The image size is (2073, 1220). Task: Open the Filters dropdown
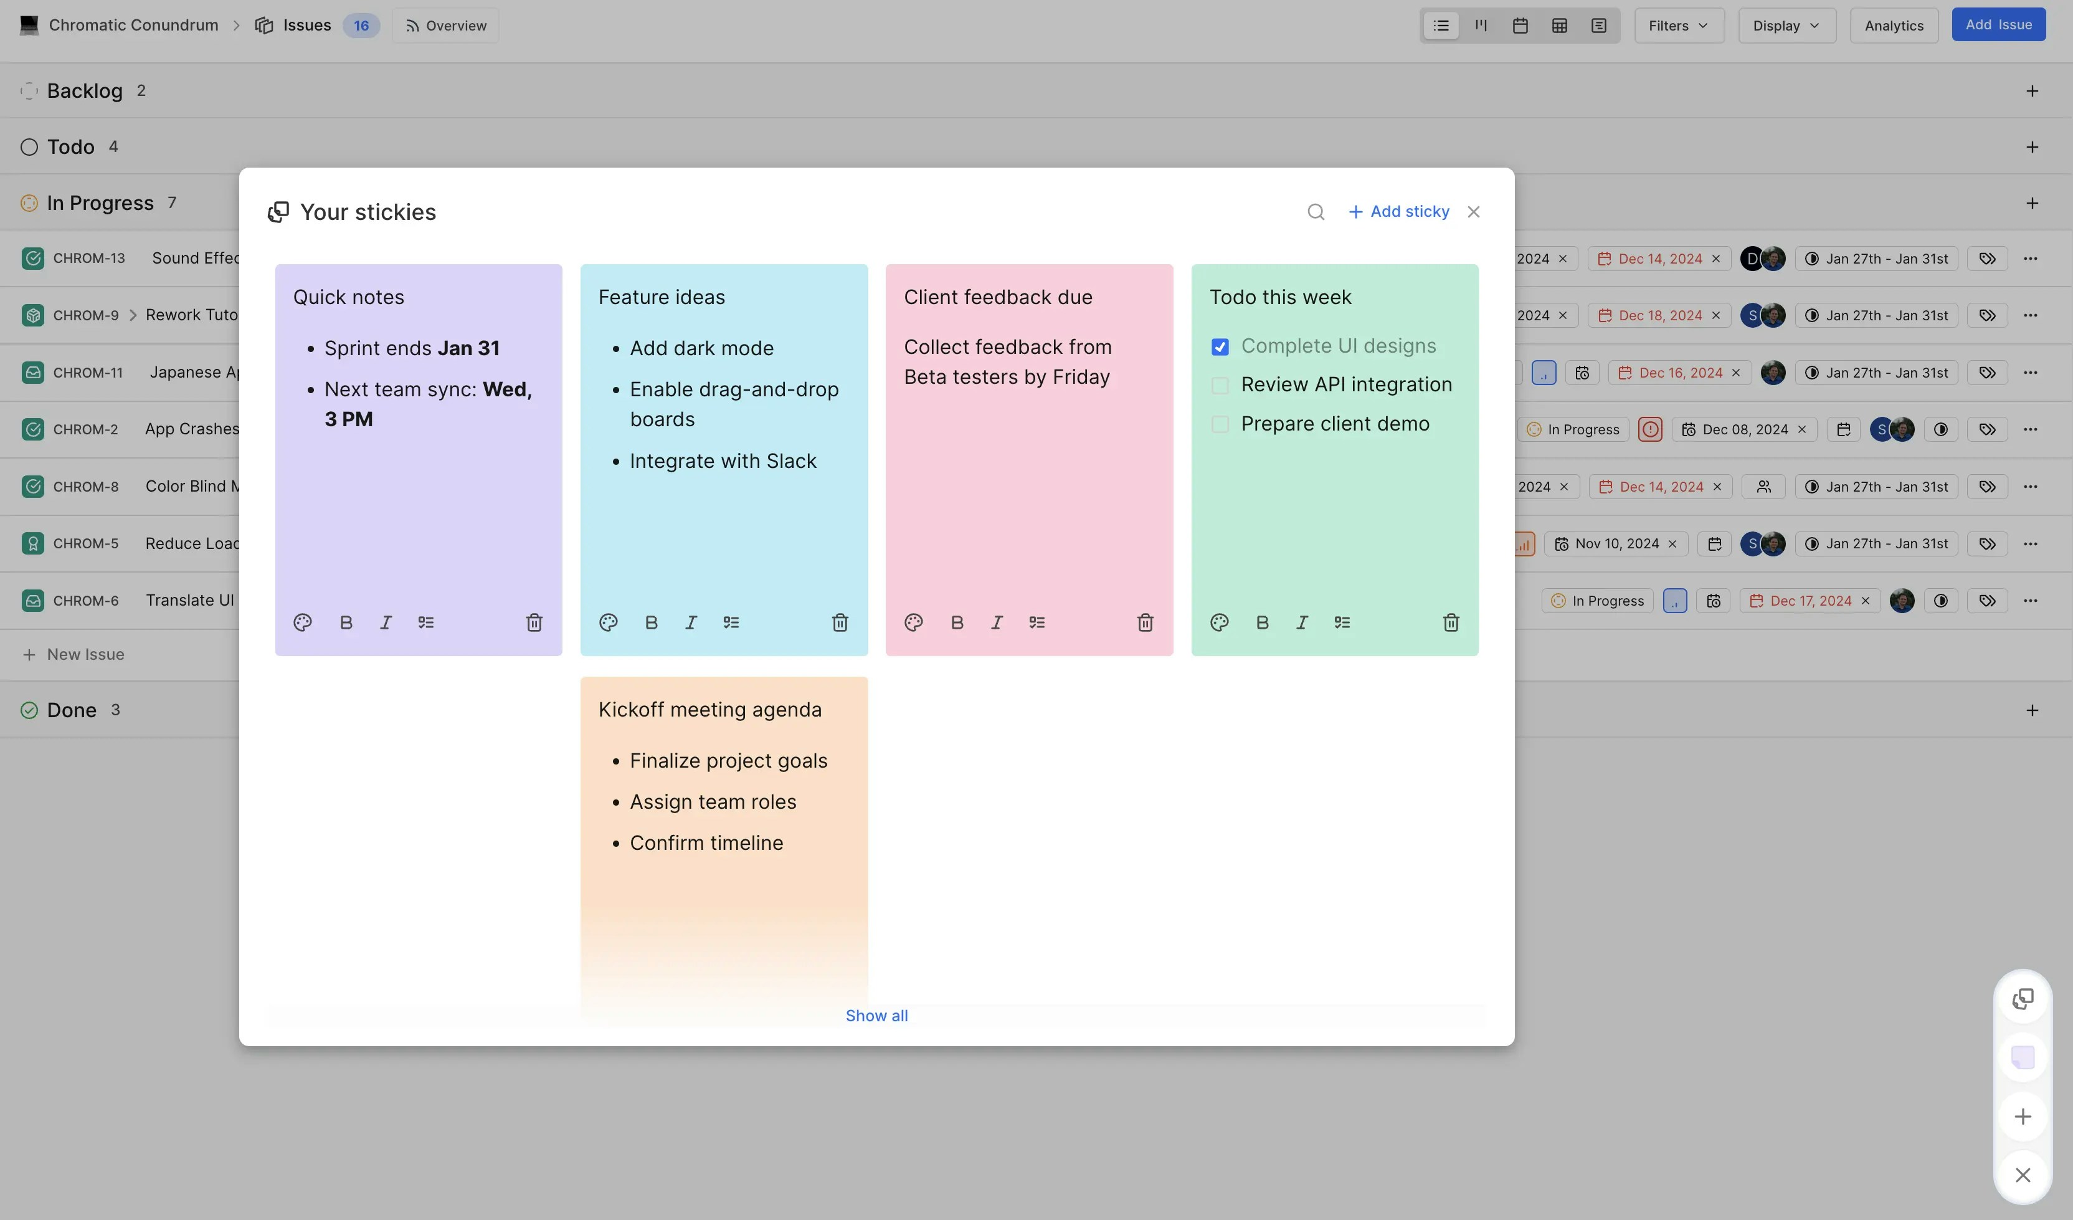tap(1678, 26)
